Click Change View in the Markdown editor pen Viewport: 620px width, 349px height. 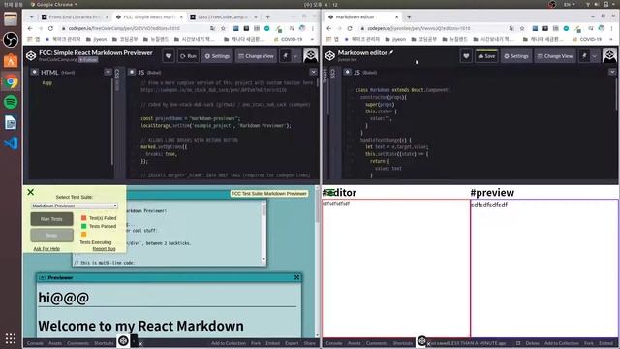point(555,56)
